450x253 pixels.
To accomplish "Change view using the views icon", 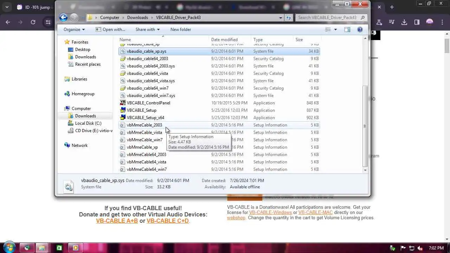I will pyautogui.click(x=328, y=30).
